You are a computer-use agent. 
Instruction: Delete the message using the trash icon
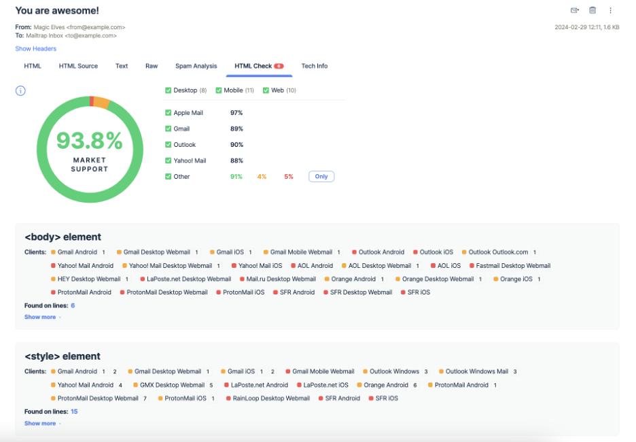coord(593,10)
